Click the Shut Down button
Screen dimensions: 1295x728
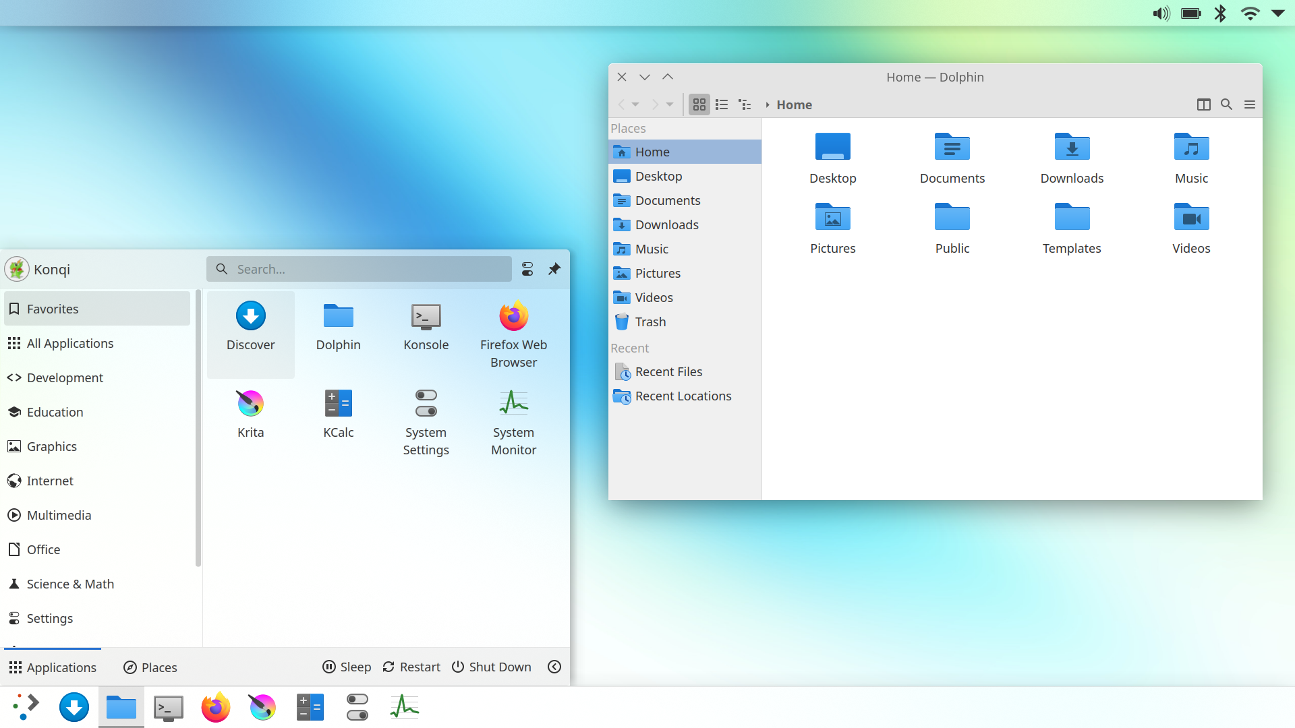pyautogui.click(x=492, y=667)
